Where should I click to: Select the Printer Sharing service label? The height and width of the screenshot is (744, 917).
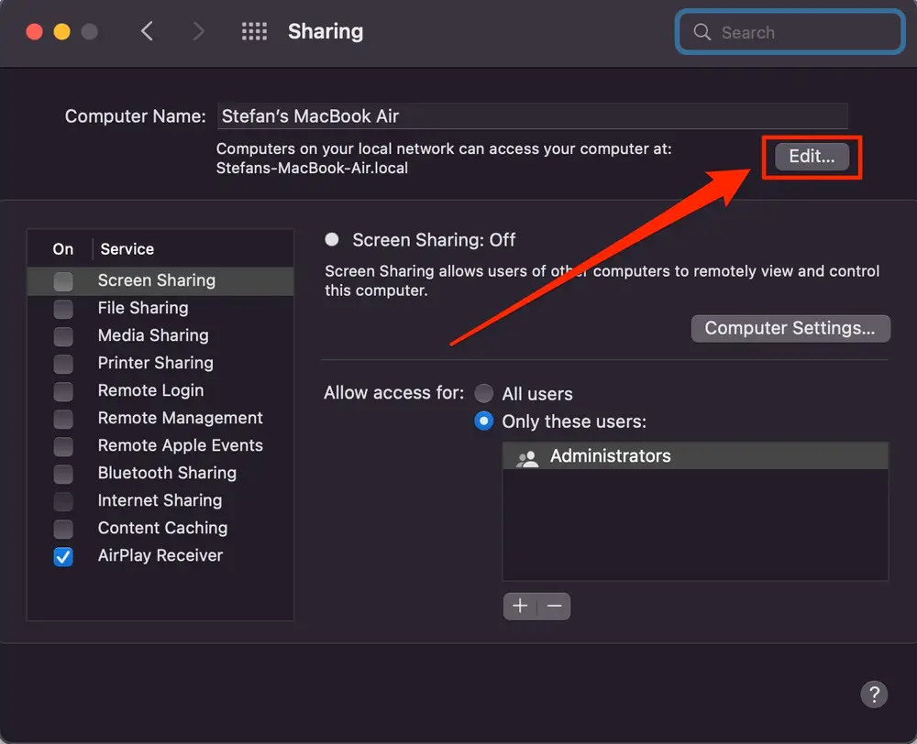(156, 363)
